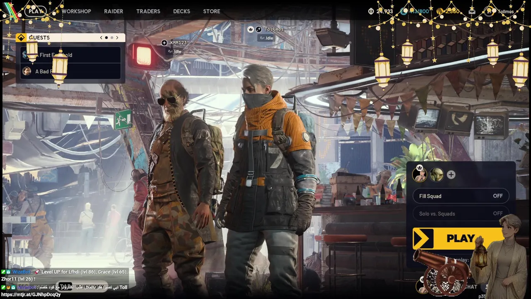This screenshot has width=531, height=299.
Task: Open the Decks tab
Action: 182,11
